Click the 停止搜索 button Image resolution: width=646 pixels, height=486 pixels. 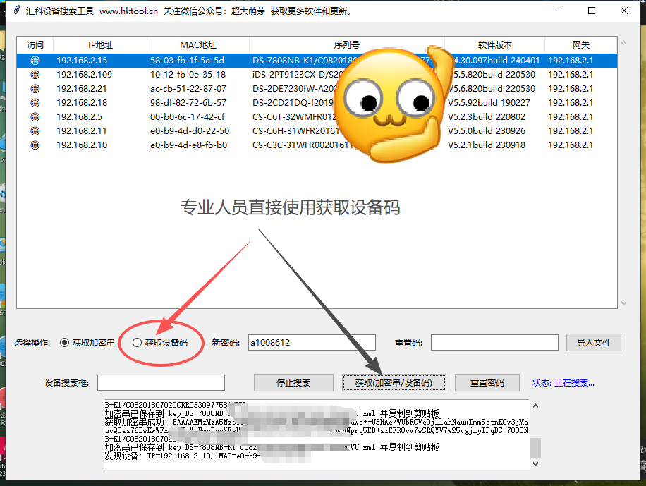pyautogui.click(x=293, y=382)
